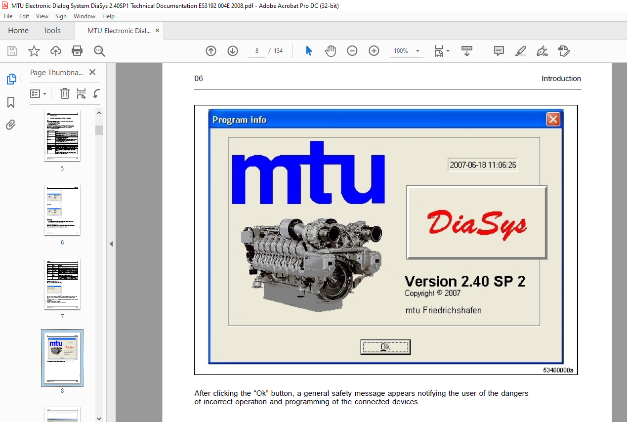
Task: Click the 2007-06-18 11:06:26 timestamp
Action: [483, 165]
